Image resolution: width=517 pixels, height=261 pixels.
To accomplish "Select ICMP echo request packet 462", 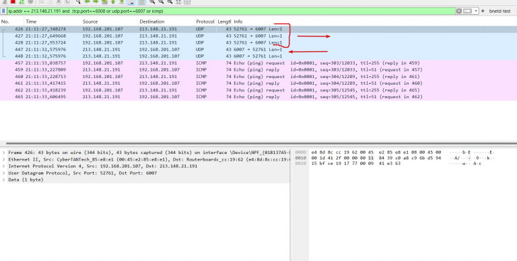I will click(x=258, y=90).
